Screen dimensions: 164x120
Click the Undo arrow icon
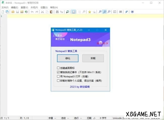pos(32,12)
